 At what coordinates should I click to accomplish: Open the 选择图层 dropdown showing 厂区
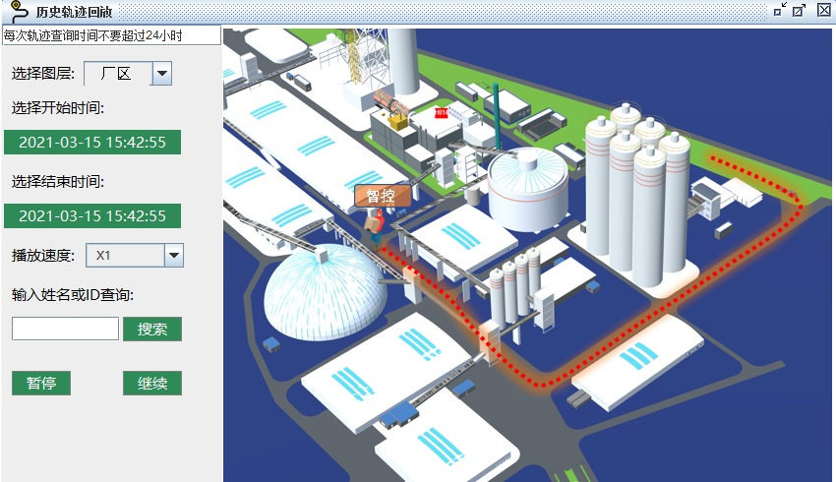coord(161,73)
